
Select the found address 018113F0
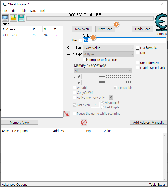click(10, 35)
